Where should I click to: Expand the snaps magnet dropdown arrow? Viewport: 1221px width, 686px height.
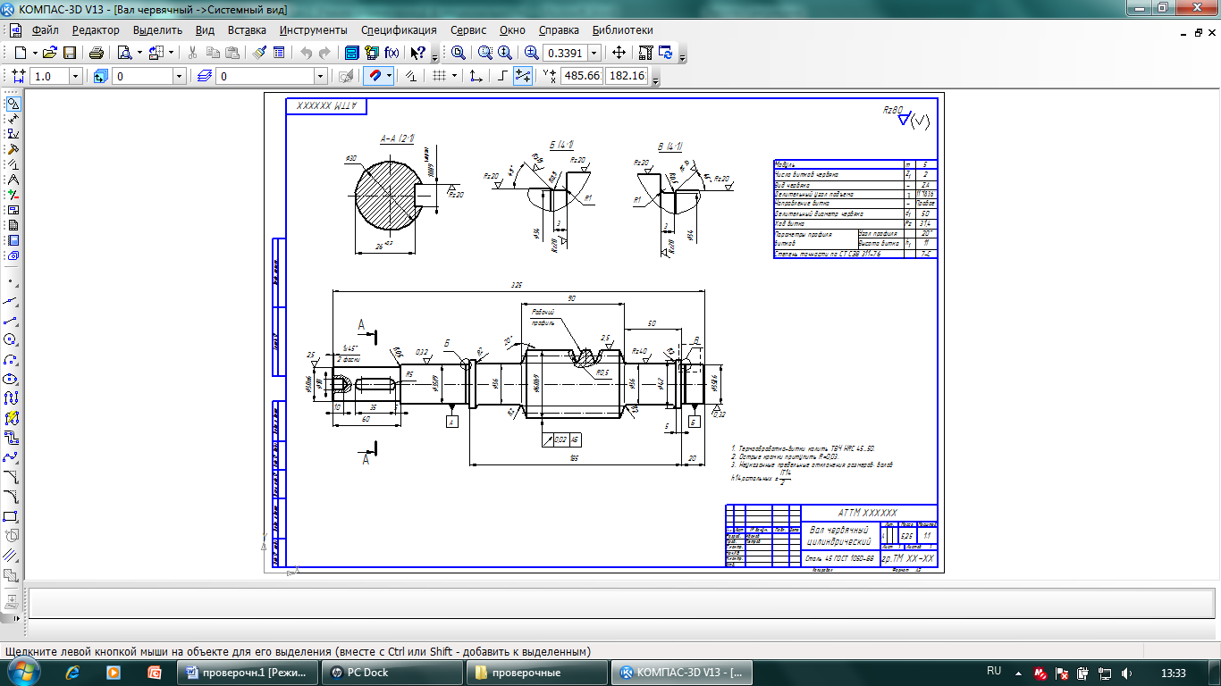[x=390, y=76]
